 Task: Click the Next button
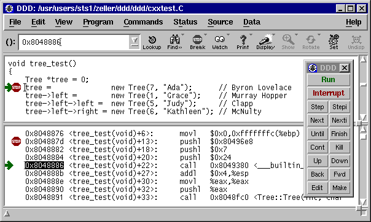point(318,120)
